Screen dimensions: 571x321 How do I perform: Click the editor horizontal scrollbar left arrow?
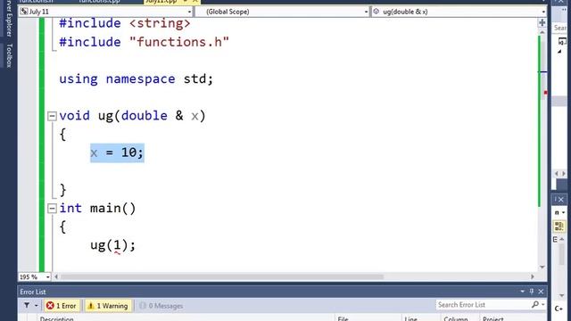pyautogui.click(x=56, y=277)
